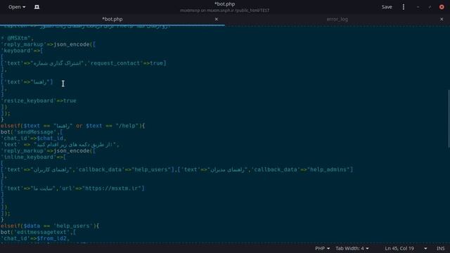Click the 'chat_id'=>$chat_id line

pyautogui.click(x=34, y=138)
